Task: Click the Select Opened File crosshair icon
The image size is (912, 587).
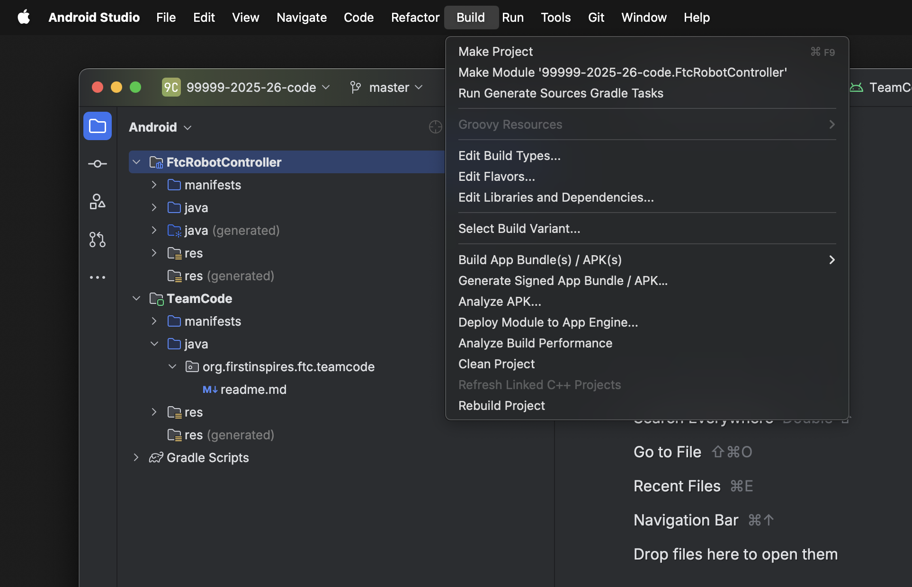Action: click(435, 127)
